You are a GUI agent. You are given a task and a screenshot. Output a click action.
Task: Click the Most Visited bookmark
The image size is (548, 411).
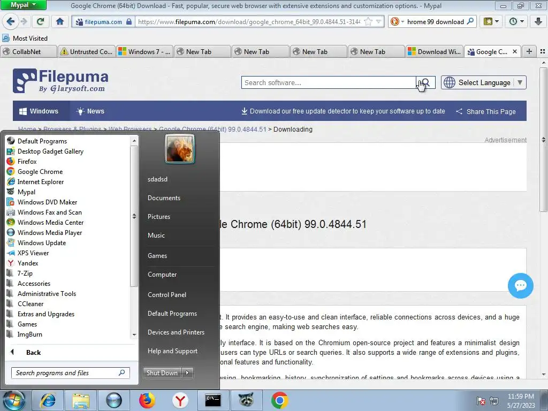click(x=25, y=38)
